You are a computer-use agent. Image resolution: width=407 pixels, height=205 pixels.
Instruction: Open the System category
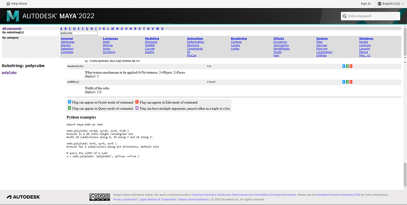322,38
